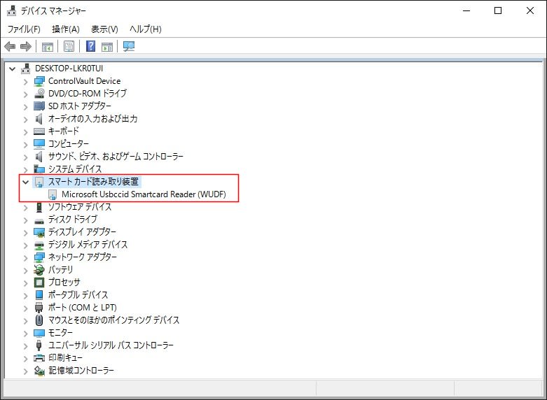Click the show/hide console tree toolbar icon
This screenshot has height=400, width=547.
coord(48,46)
